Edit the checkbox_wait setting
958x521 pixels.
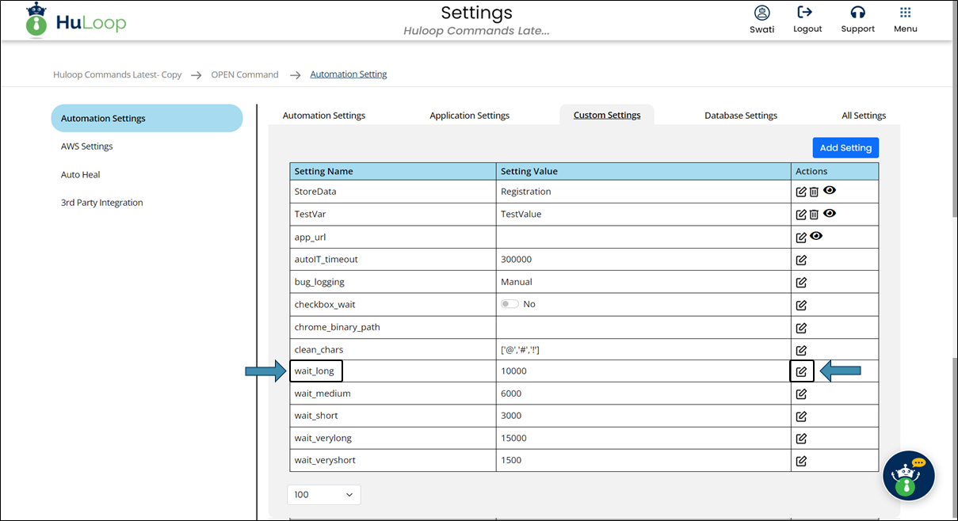click(801, 305)
